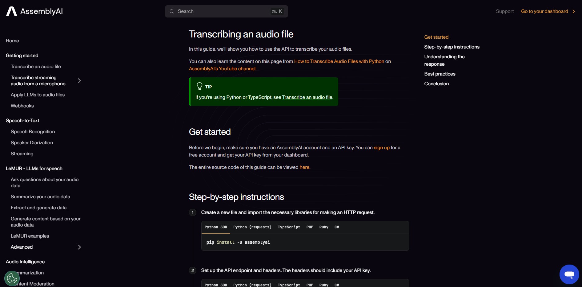The height and width of the screenshot is (287, 582).
Task: Click the pip install -U assemblyai code line
Action: pos(238,242)
